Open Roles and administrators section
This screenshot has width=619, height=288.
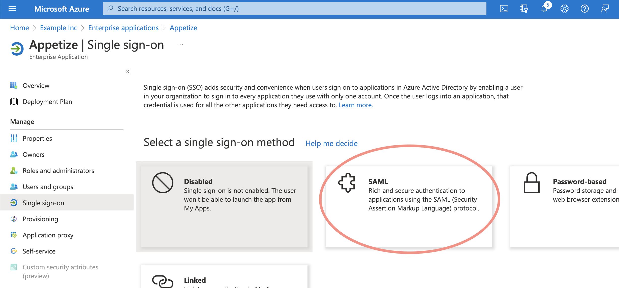[58, 171]
